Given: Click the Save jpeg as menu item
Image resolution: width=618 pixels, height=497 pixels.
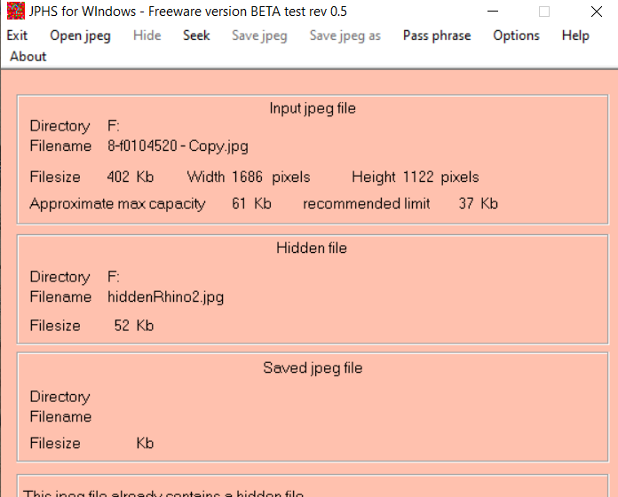Looking at the screenshot, I should coord(345,35).
